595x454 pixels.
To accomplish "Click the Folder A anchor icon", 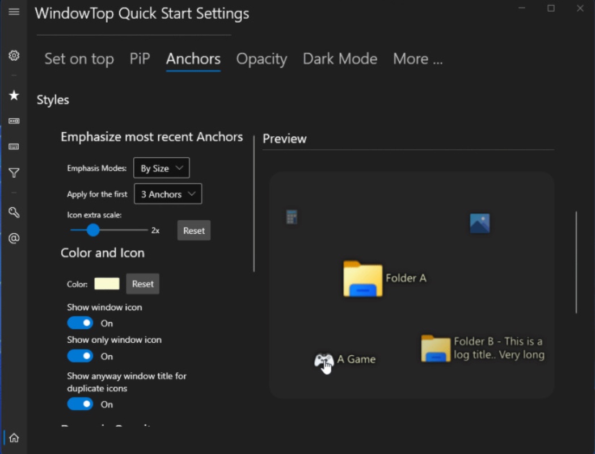I will [x=363, y=279].
